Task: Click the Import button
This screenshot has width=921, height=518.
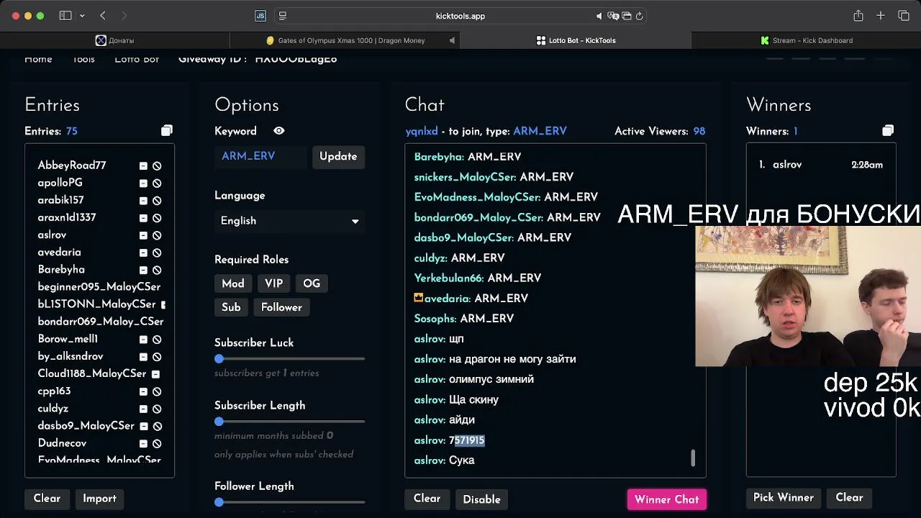Action: (99, 498)
